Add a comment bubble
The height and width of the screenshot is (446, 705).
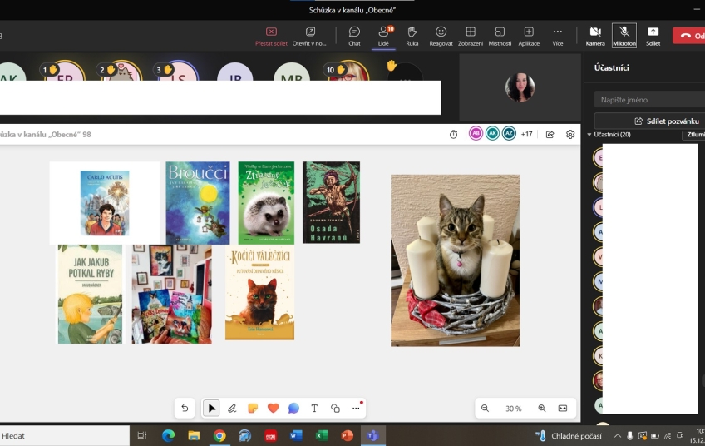tap(293, 409)
